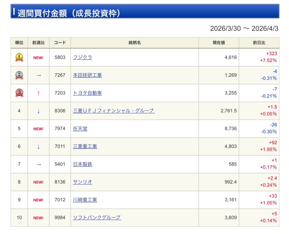
Task: Click the 前週比 column header
Action: [x=39, y=43]
